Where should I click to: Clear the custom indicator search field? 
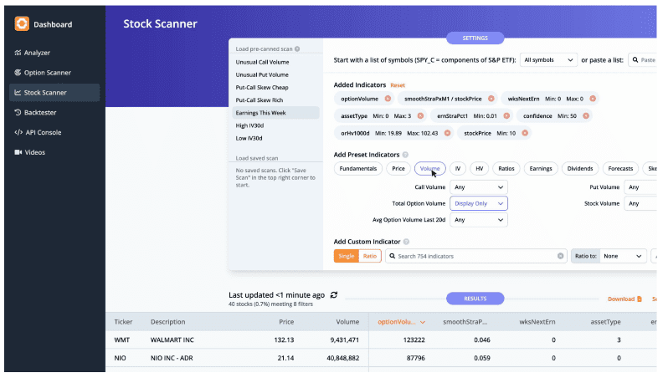pyautogui.click(x=560, y=256)
